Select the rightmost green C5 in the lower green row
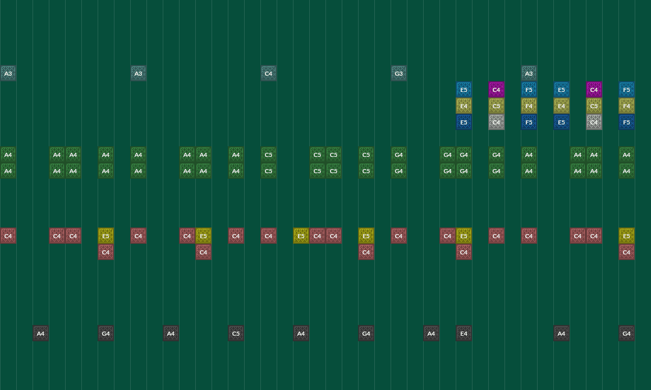 tap(366, 171)
